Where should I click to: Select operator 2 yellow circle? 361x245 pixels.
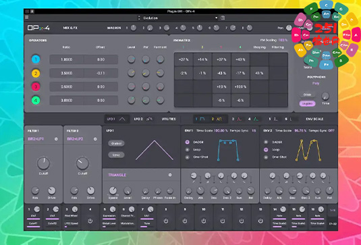click(36, 73)
